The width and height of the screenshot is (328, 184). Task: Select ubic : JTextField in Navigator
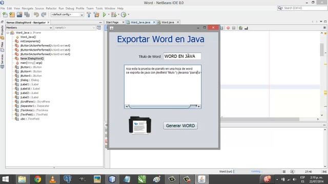[30, 119]
